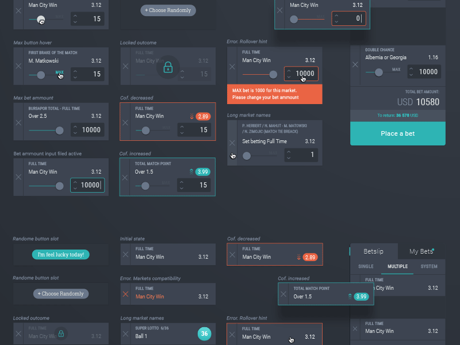Click the ball number badge 36 on Super Lotto

coord(204,333)
